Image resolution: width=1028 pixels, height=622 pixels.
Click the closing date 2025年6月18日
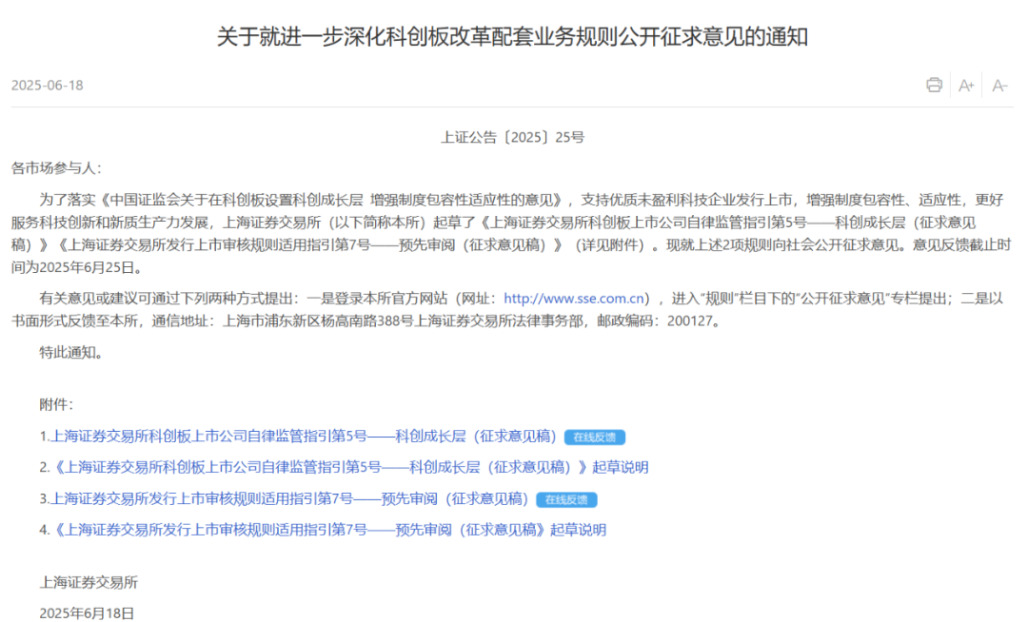click(x=87, y=612)
